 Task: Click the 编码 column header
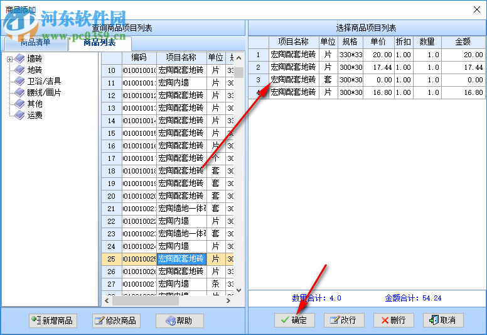[x=139, y=58]
